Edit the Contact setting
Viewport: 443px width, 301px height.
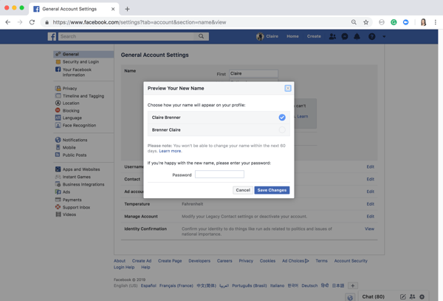371,179
